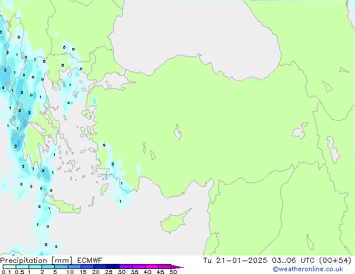The width and height of the screenshot is (355, 274).
Task: Click the 0.5–1 mm legend color swatch
Action: pos(22,267)
